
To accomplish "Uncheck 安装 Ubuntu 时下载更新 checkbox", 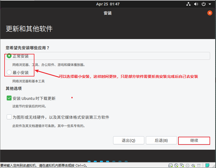I will (x=9, y=98).
